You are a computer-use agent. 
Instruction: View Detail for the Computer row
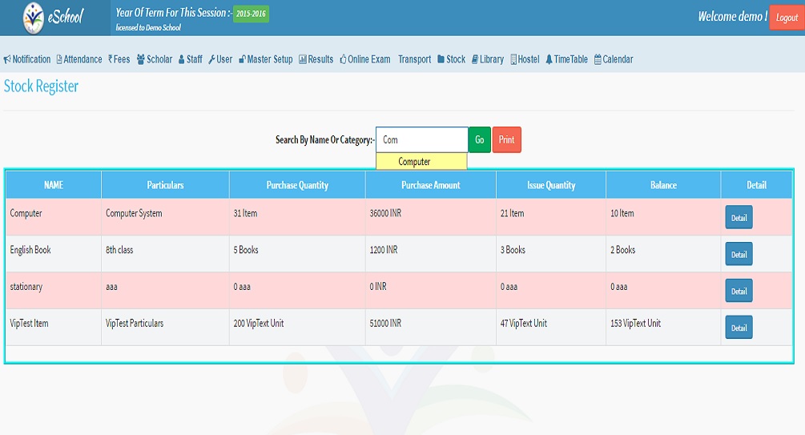click(739, 218)
